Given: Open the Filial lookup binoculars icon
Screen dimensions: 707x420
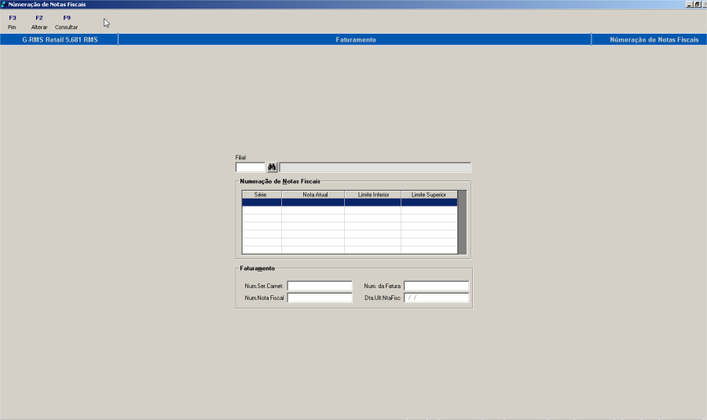Looking at the screenshot, I should click(x=272, y=167).
